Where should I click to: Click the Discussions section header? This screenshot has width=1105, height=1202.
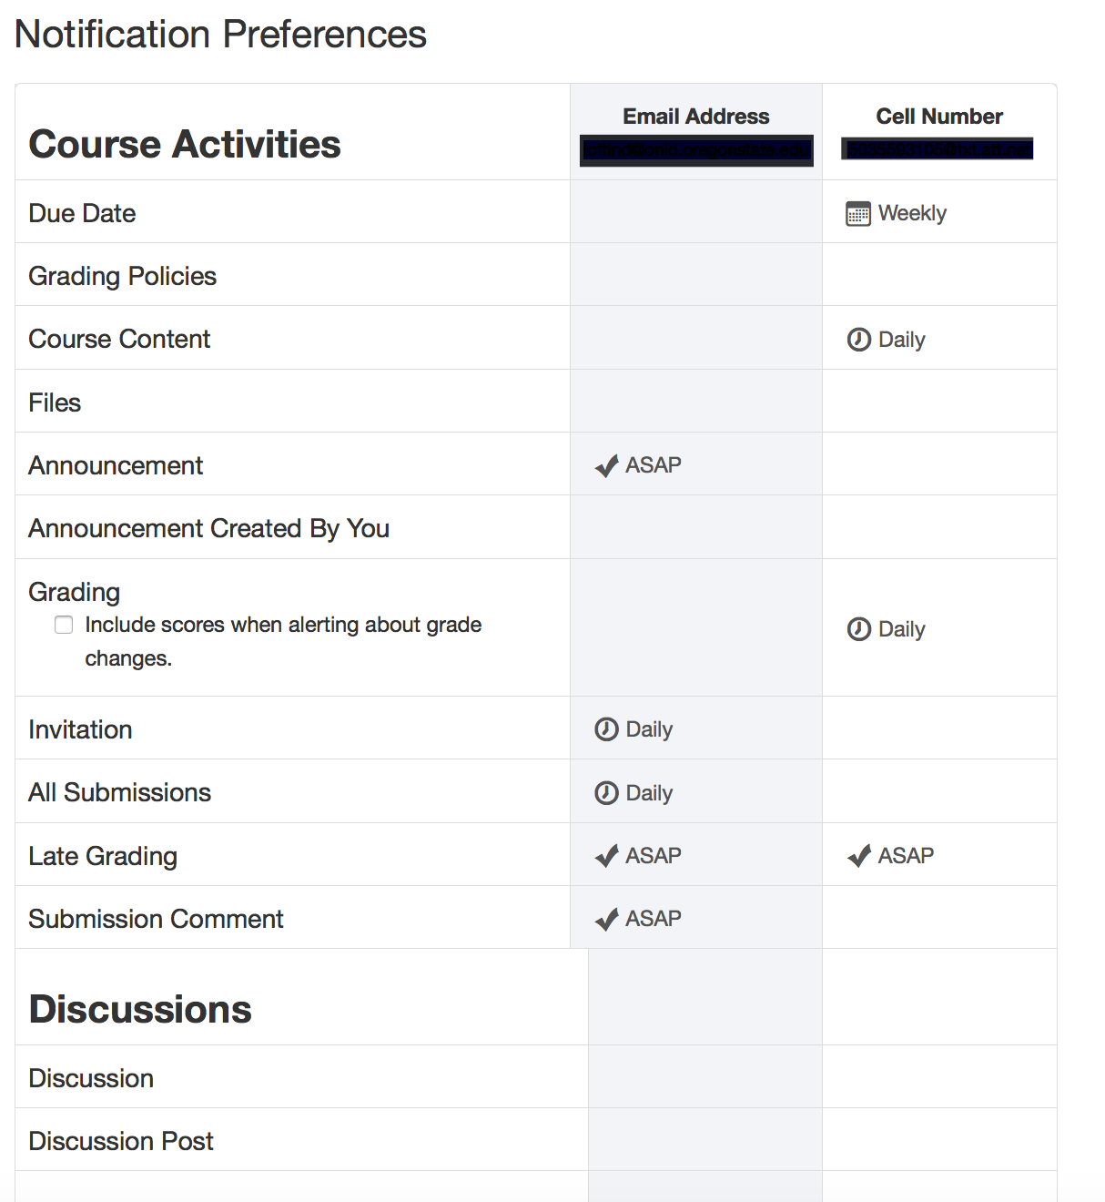click(140, 1008)
